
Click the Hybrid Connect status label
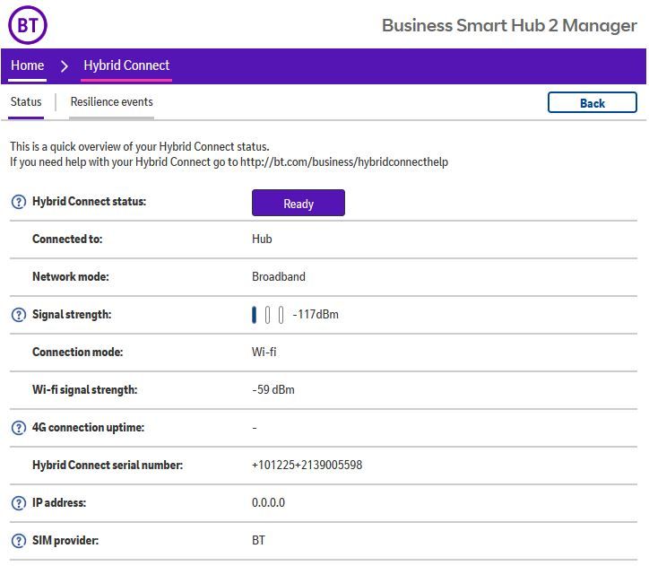(90, 202)
